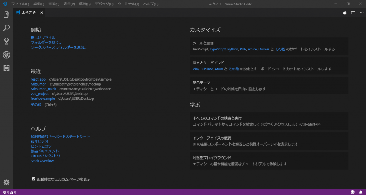
Task: Click その他 link in 設定とキーバインド
Action: (234, 69)
